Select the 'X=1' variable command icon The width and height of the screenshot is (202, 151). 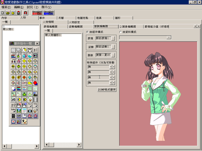[x=35, y=50]
